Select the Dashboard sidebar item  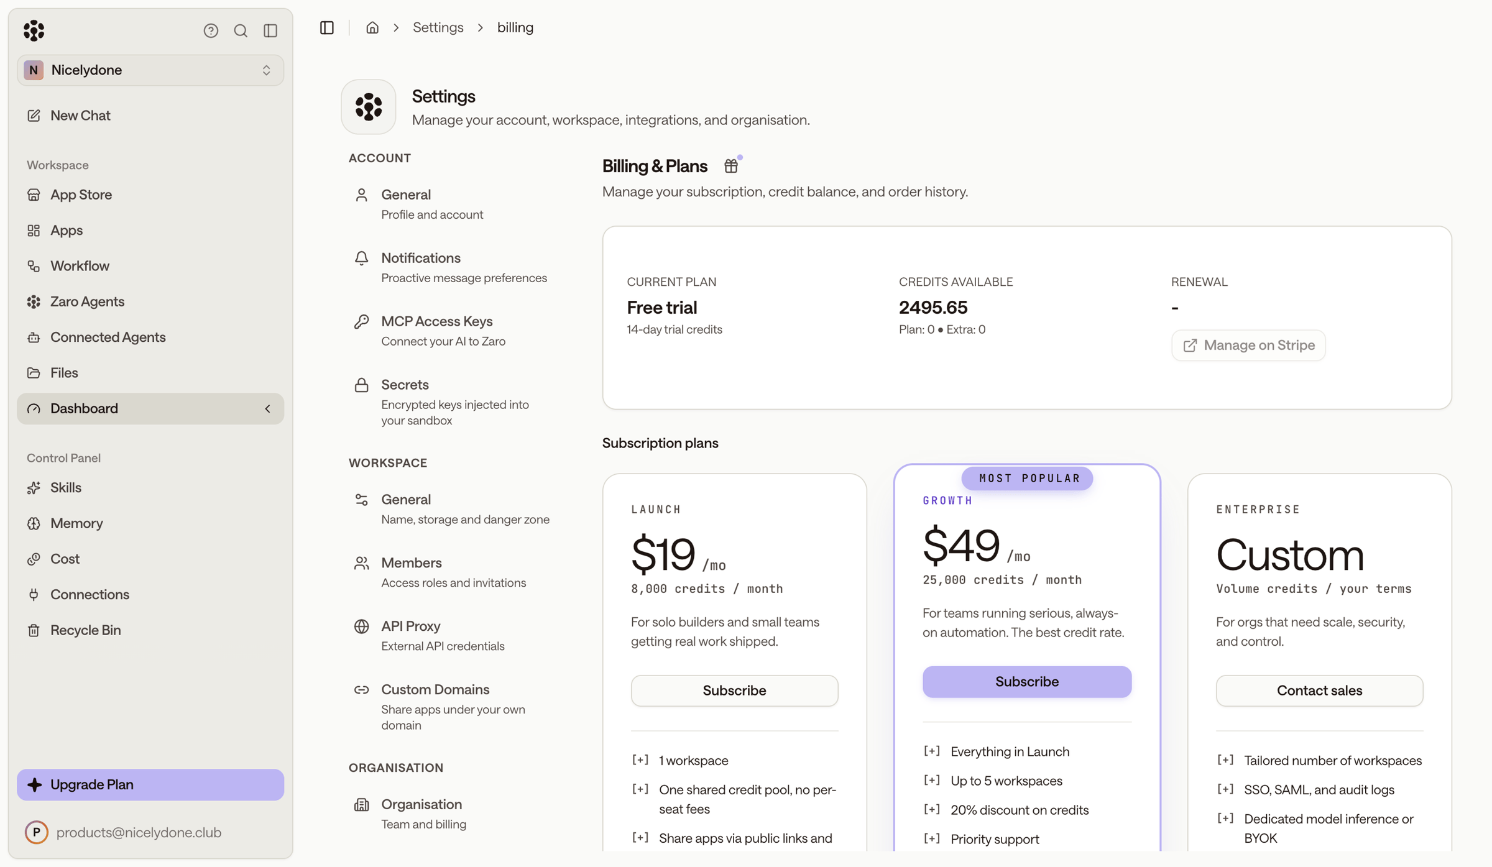(x=150, y=408)
